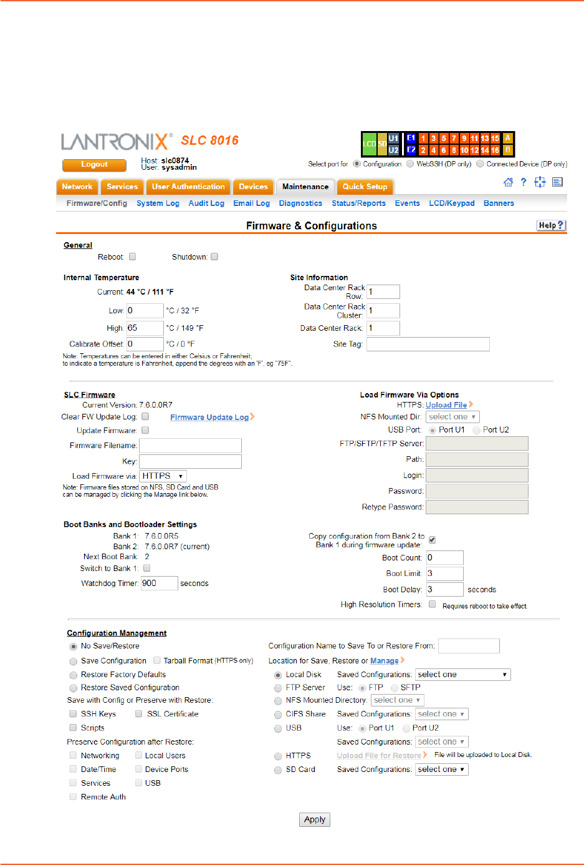The image size is (584, 865).
Task: Expand Local Disk Saved Configurations dropdown
Action: point(462,675)
